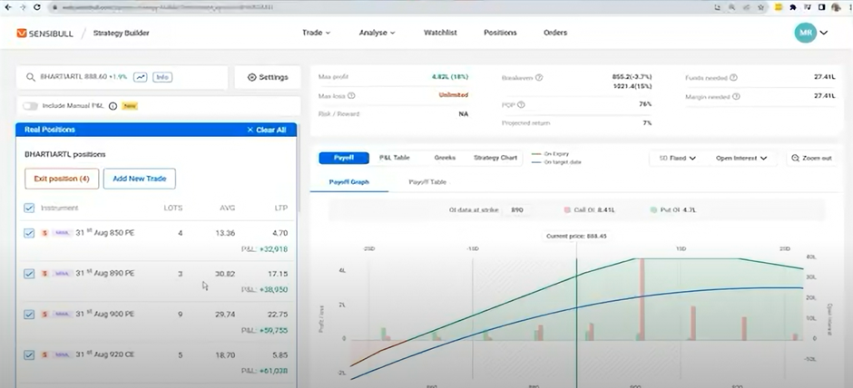Viewport: 853px width, 388px height.
Task: Switch to the Payoff Table sub-tab
Action: point(427,182)
